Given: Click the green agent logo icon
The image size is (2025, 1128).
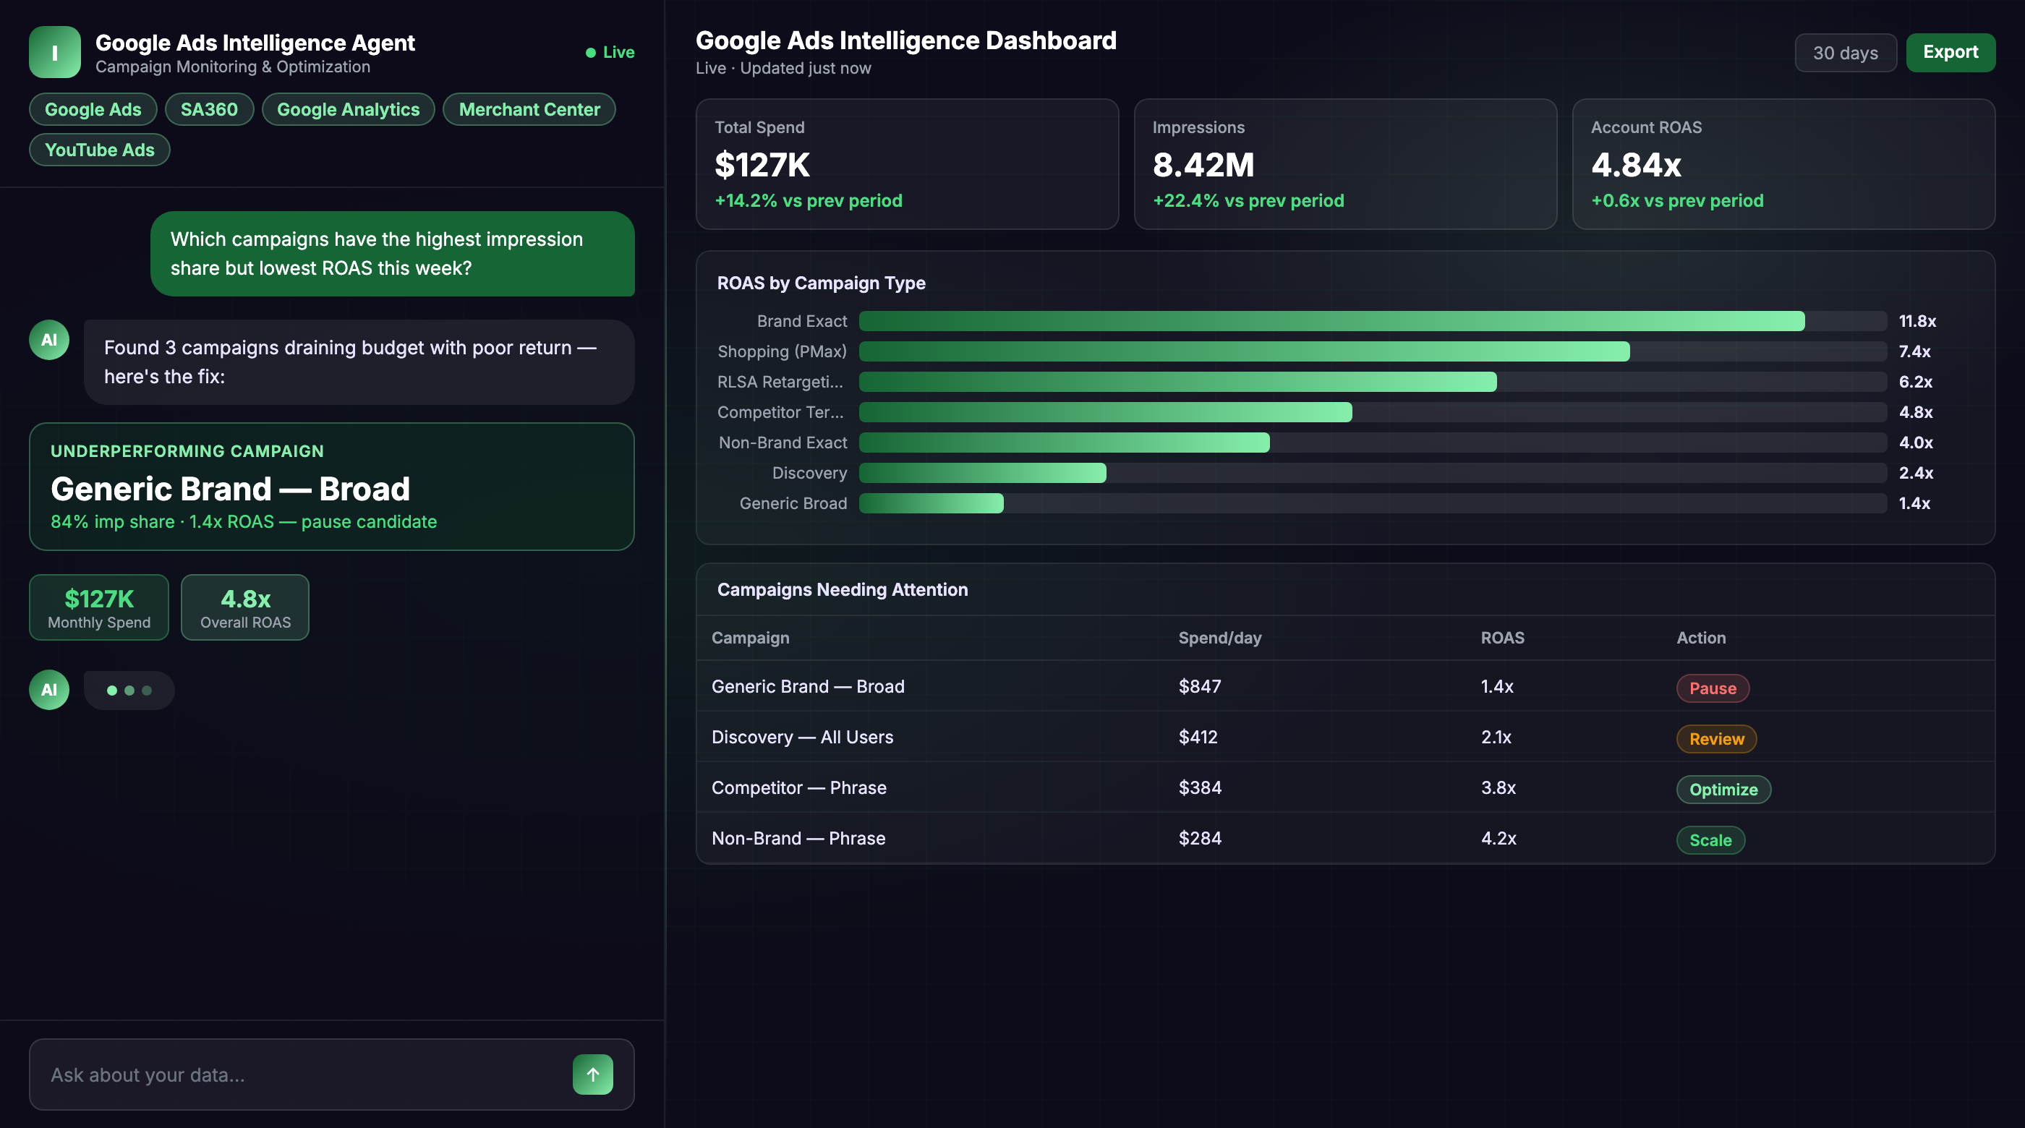Looking at the screenshot, I should click(54, 52).
